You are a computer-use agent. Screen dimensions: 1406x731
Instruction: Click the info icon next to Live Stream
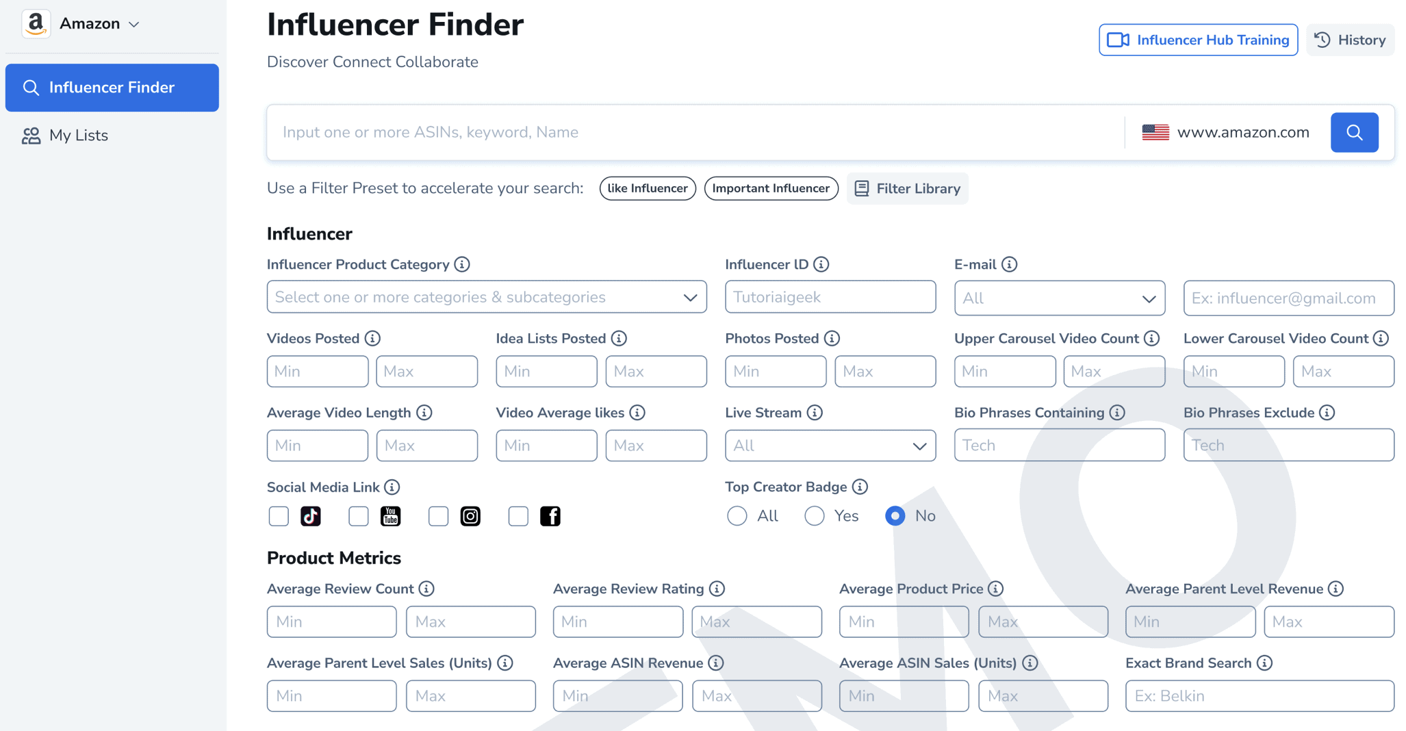pyautogui.click(x=815, y=413)
